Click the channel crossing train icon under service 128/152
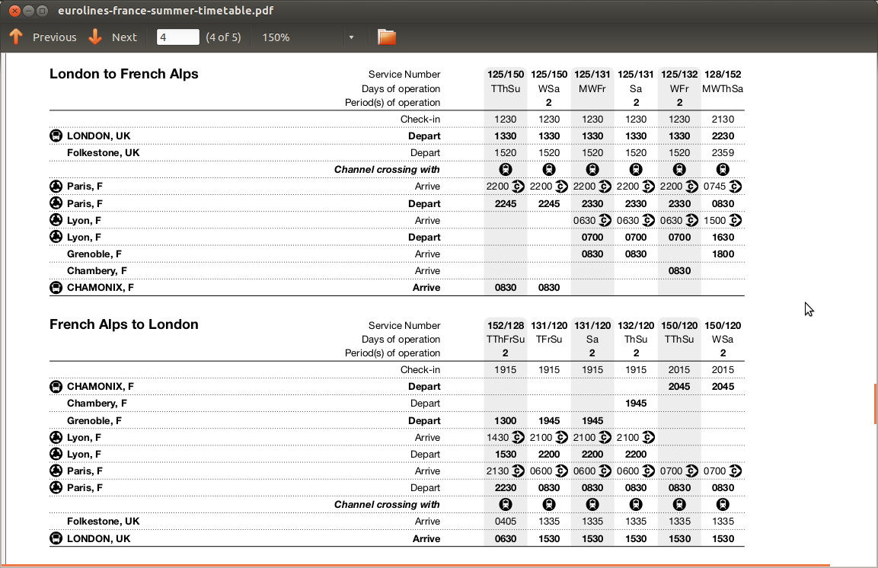Image resolution: width=878 pixels, height=568 pixels. click(x=723, y=170)
